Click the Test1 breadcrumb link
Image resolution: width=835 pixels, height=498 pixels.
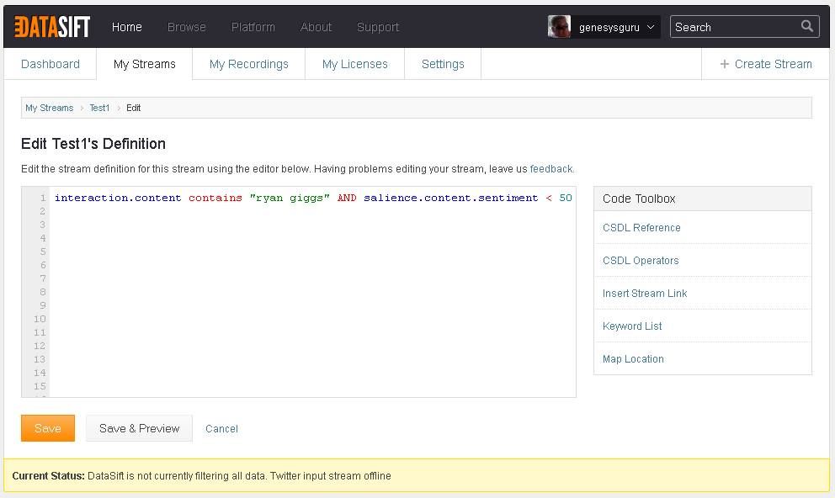(99, 108)
